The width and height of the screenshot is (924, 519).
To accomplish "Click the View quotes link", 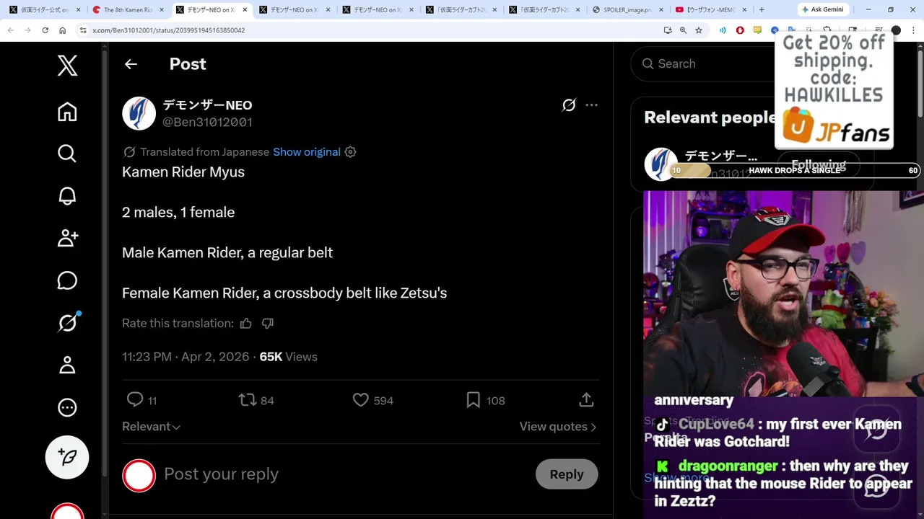I will click(558, 427).
